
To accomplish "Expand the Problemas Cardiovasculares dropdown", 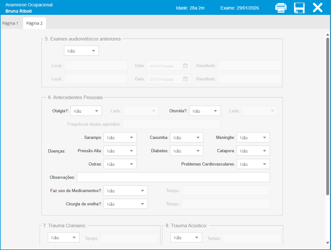I will click(253, 164).
